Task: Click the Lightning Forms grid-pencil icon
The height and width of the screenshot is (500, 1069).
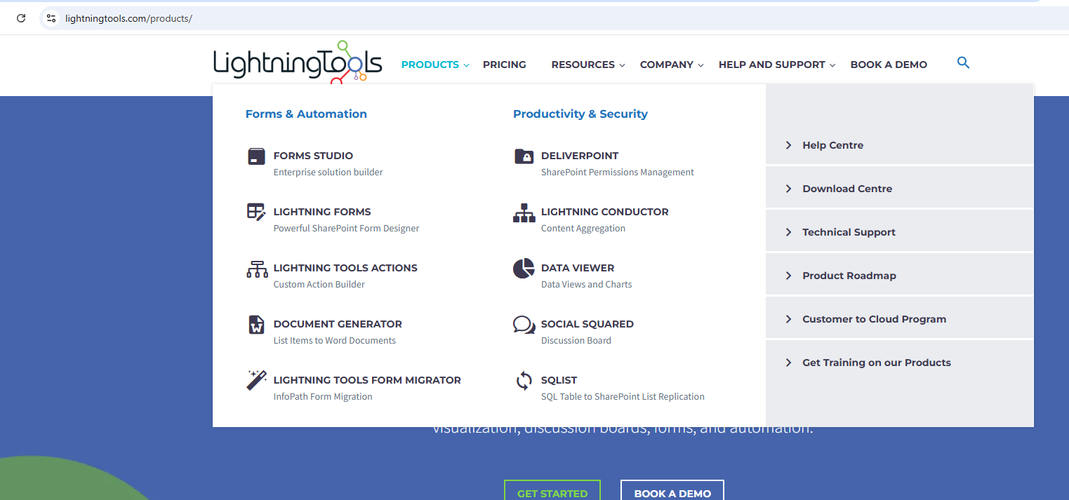Action: pos(256,212)
